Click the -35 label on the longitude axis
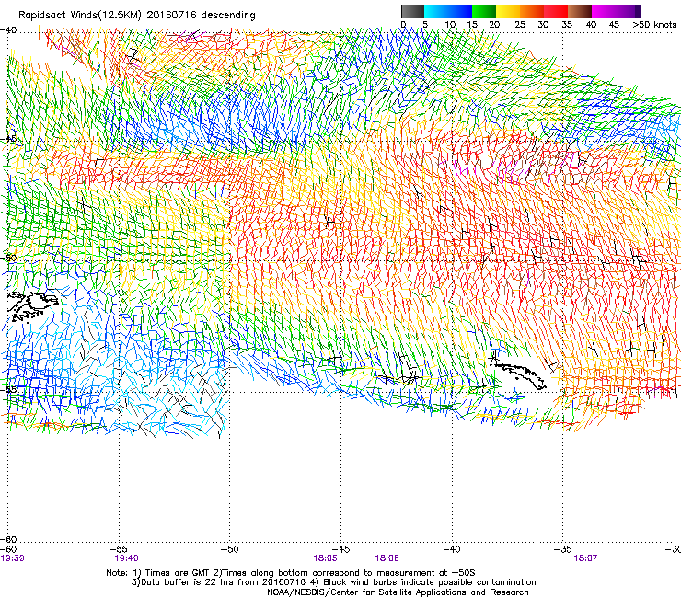This screenshot has height=598, width=681. tap(563, 549)
